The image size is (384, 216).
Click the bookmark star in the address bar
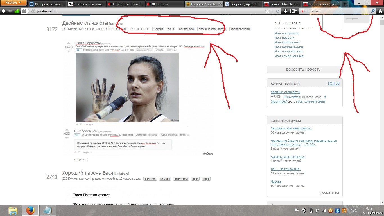click(x=268, y=11)
